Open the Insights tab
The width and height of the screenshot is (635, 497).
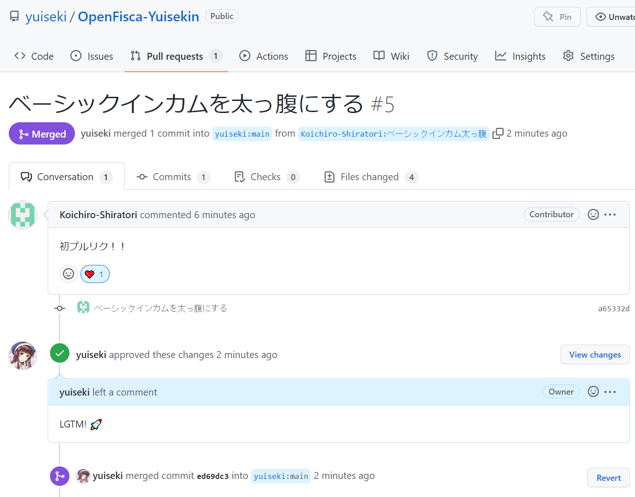click(520, 56)
